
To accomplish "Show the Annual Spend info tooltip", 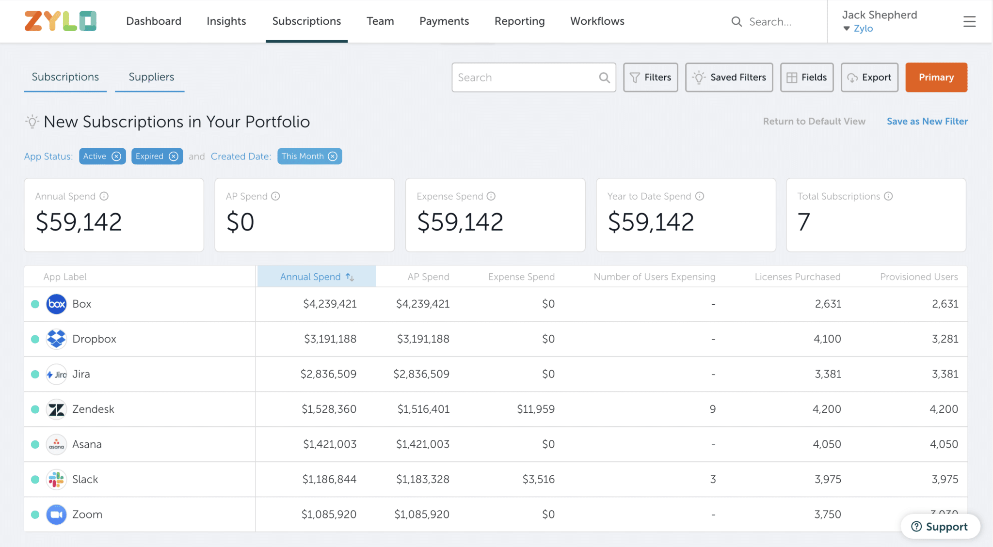I will (x=103, y=196).
